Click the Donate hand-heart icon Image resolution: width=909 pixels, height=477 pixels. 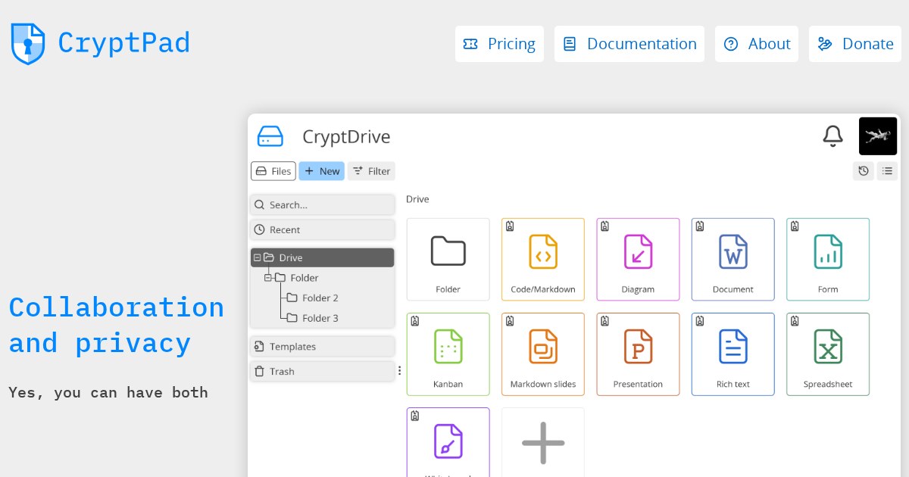tap(825, 44)
